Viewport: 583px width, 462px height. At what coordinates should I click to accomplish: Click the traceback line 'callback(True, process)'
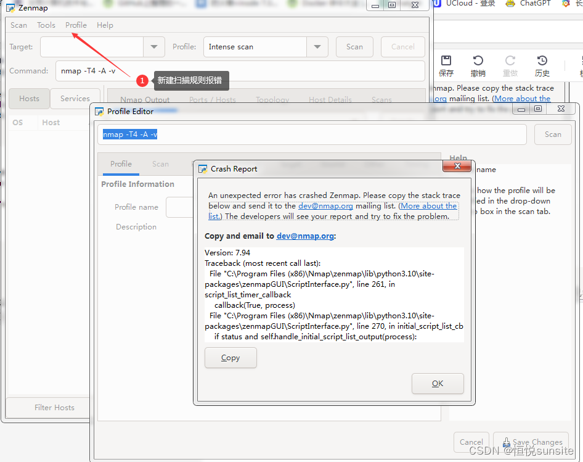pyautogui.click(x=255, y=305)
